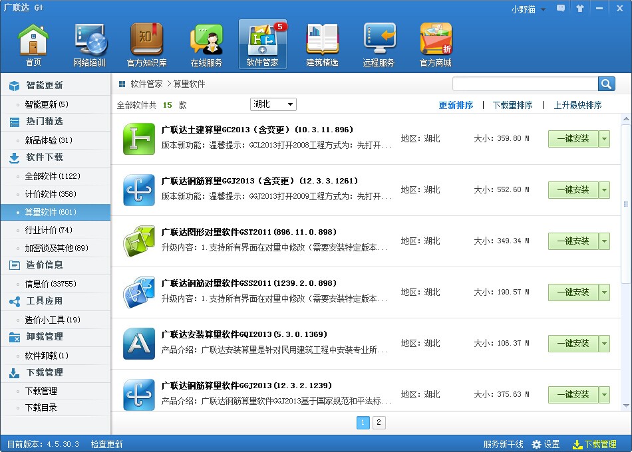Select 造价小工具 (19) in sidebar
The width and height of the screenshot is (632, 452).
coord(55,320)
